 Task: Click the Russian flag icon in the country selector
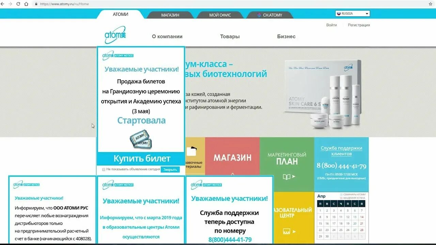point(339,14)
